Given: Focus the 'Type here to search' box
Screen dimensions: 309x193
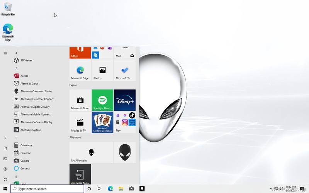Looking at the screenshot, I should click(47, 189).
